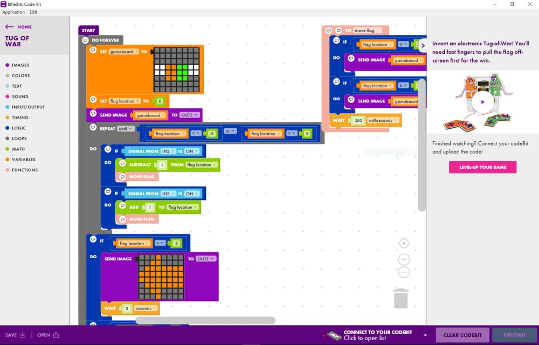This screenshot has height=345, width=539.
Task: Collapse the side panel with chevron arrow
Action: (x=423, y=45)
